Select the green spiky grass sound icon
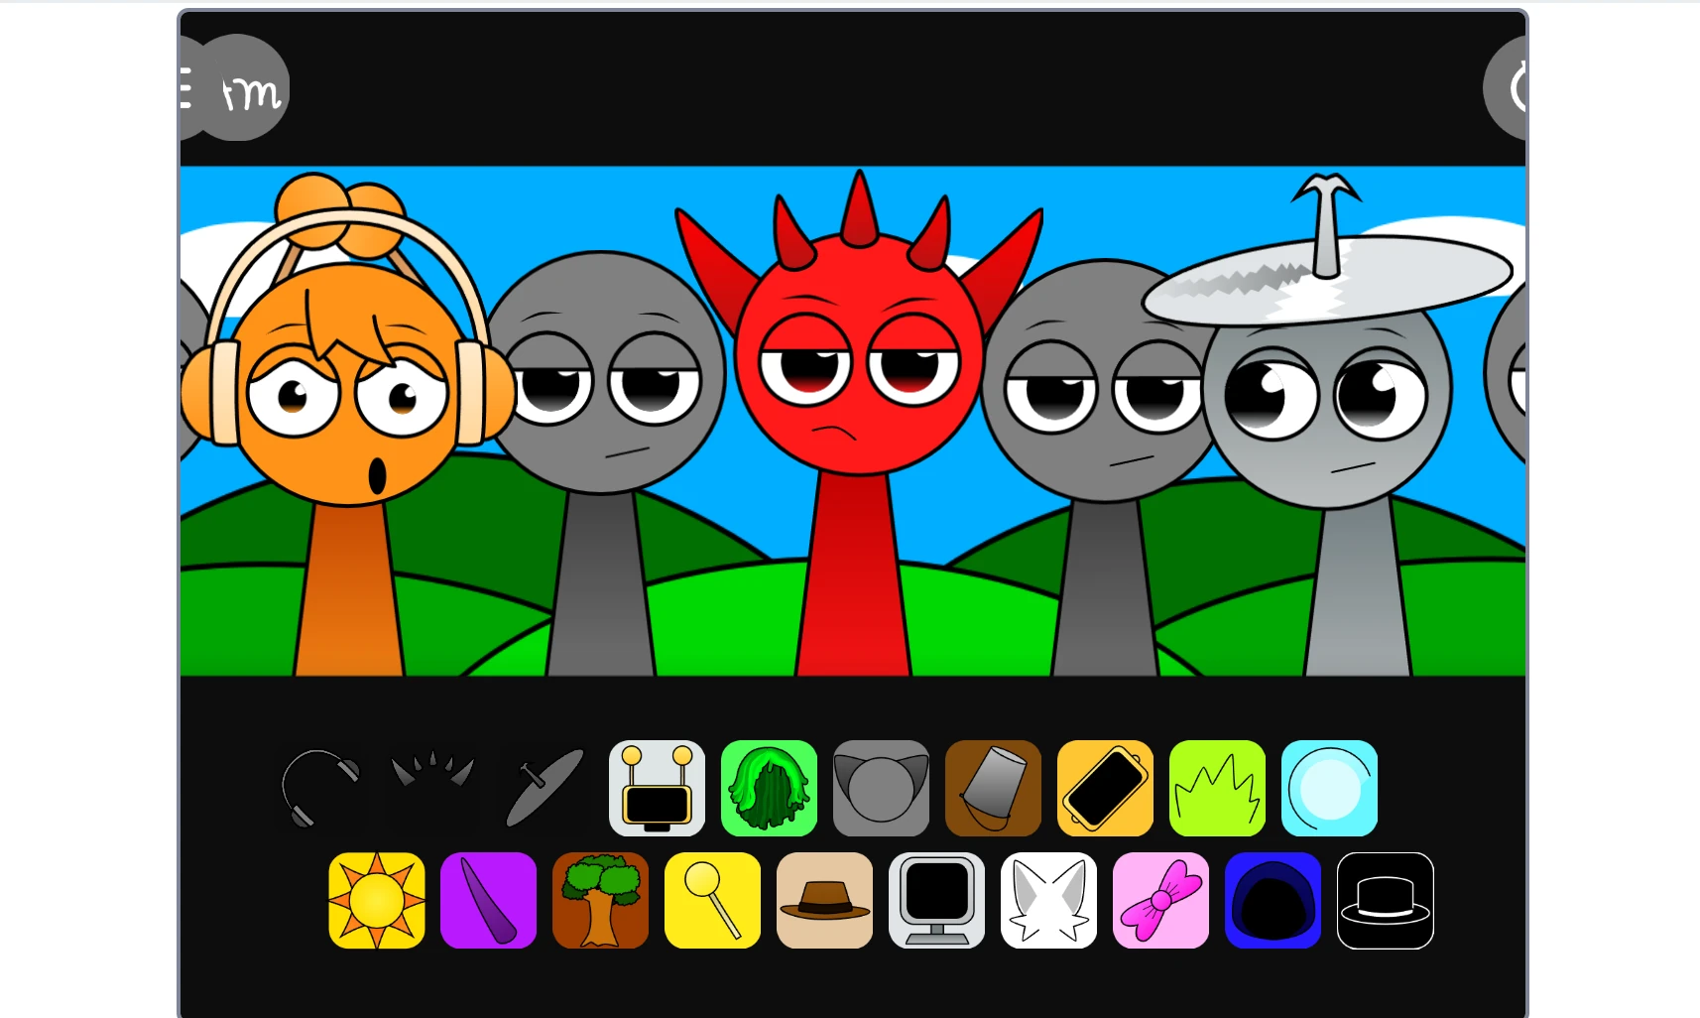 coord(1217,789)
